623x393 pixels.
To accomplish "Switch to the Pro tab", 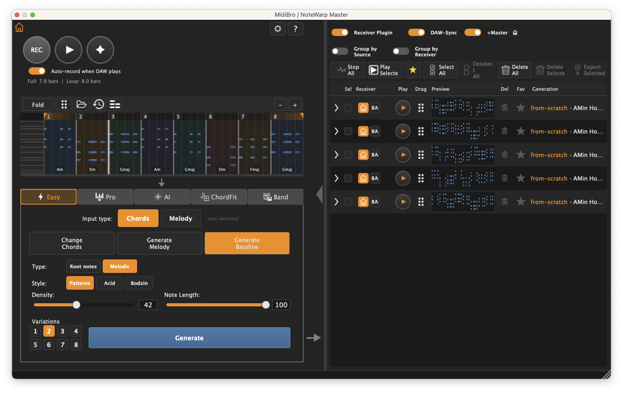I will (x=105, y=197).
